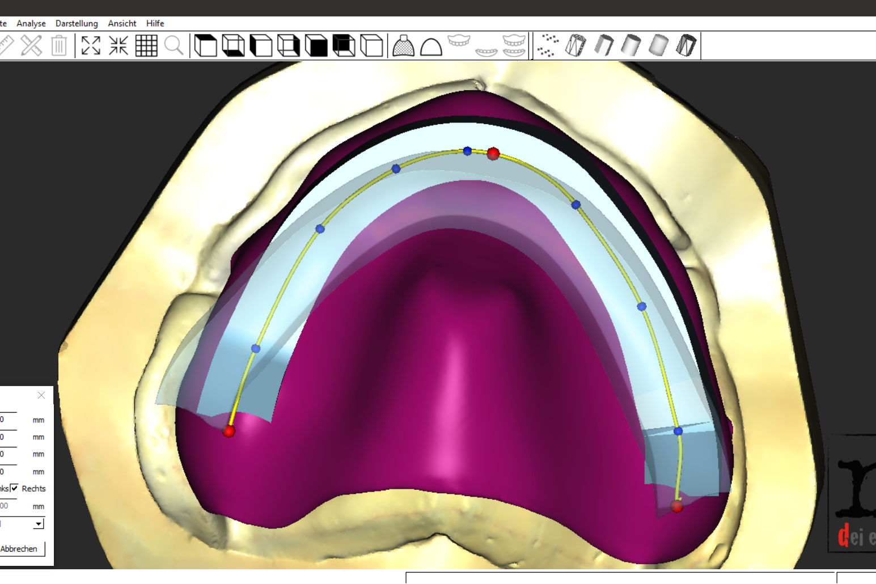Uncheck the Rechts checkbox
876x584 pixels.
14,488
